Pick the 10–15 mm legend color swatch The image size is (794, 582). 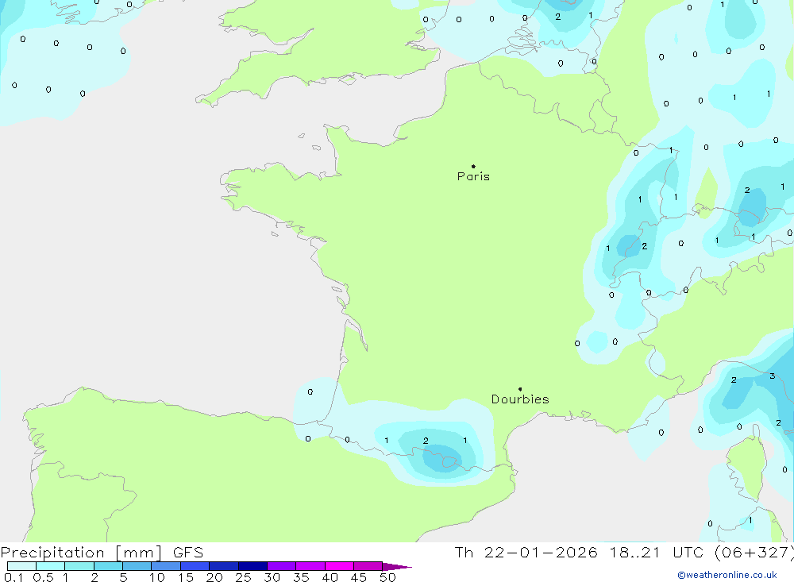(166, 566)
